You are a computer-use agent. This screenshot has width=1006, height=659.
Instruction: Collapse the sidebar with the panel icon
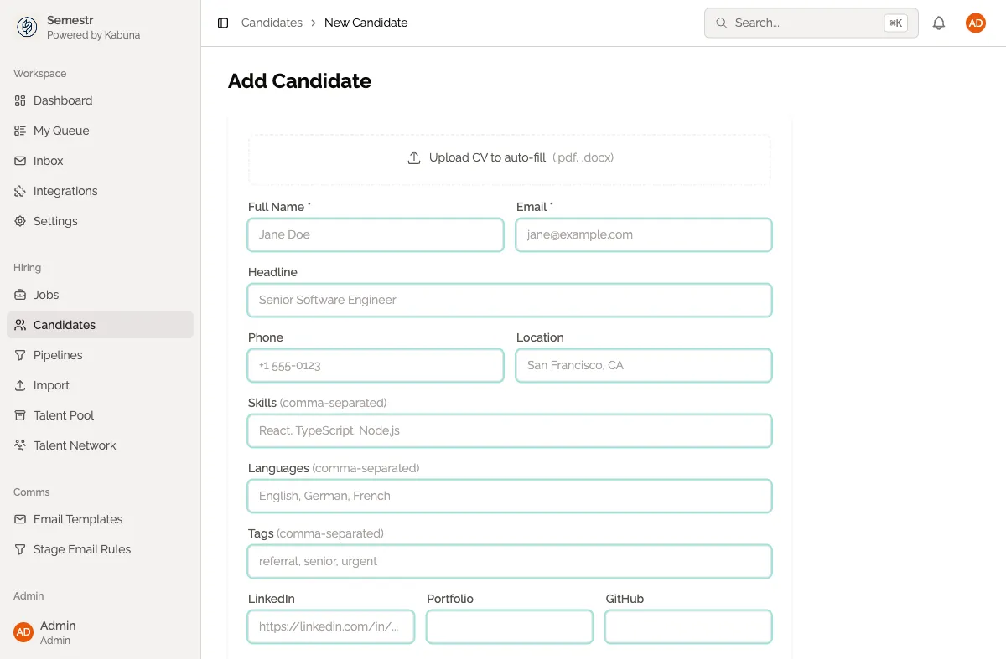click(x=221, y=23)
